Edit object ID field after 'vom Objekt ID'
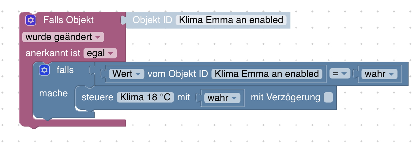This screenshot has height=146, width=419. point(267,74)
